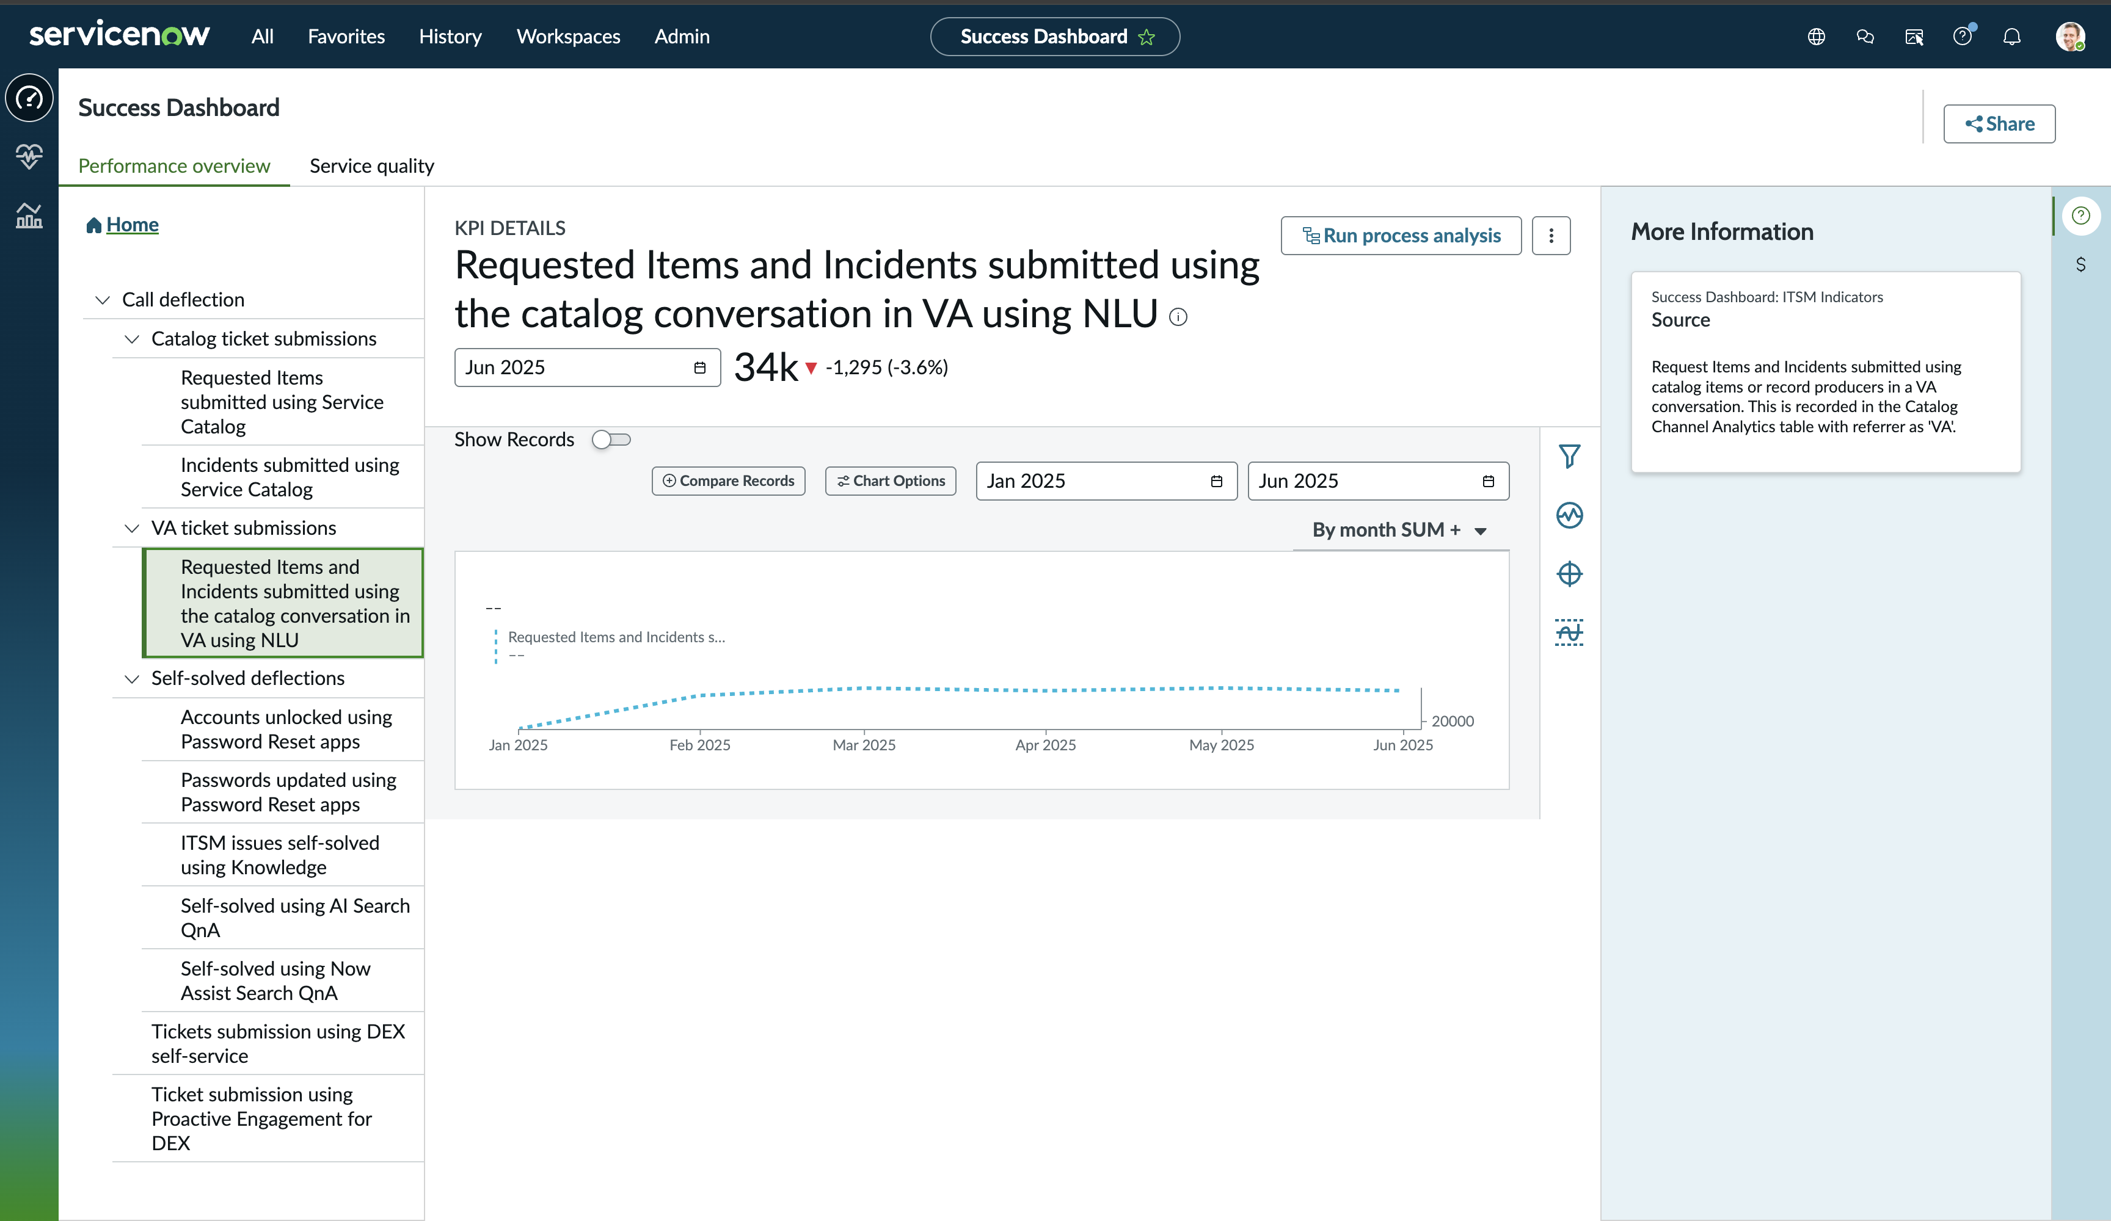
Task: Open the notifications bell icon
Action: 2011,37
